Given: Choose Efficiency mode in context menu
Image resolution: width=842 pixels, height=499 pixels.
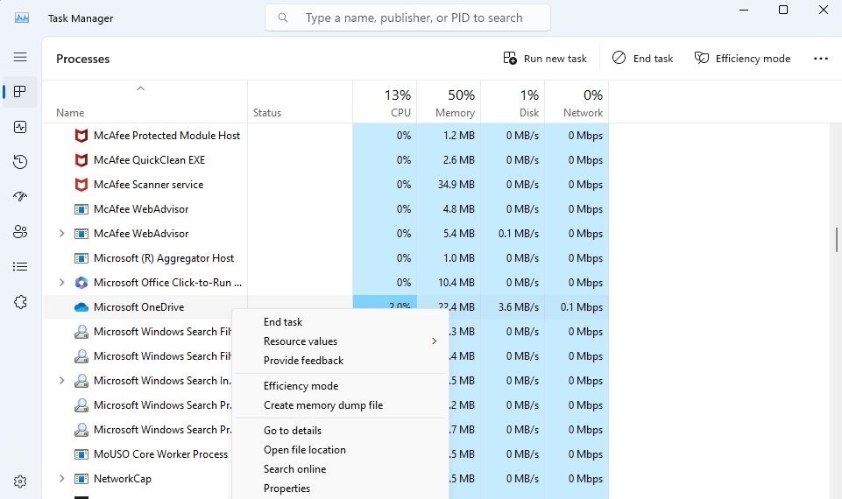Looking at the screenshot, I should tap(301, 386).
